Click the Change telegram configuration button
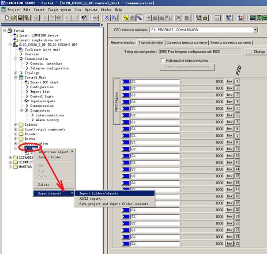 tap(259, 52)
